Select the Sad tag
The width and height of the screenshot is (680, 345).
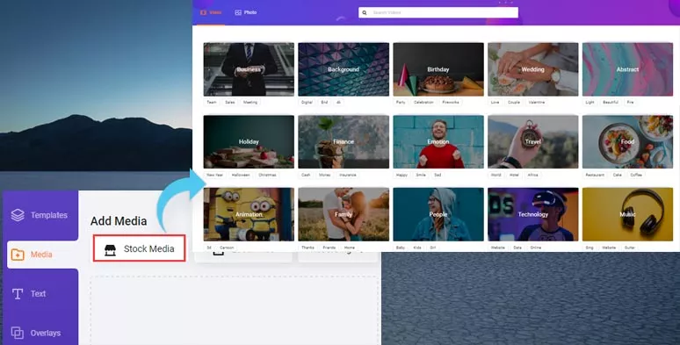(438, 175)
